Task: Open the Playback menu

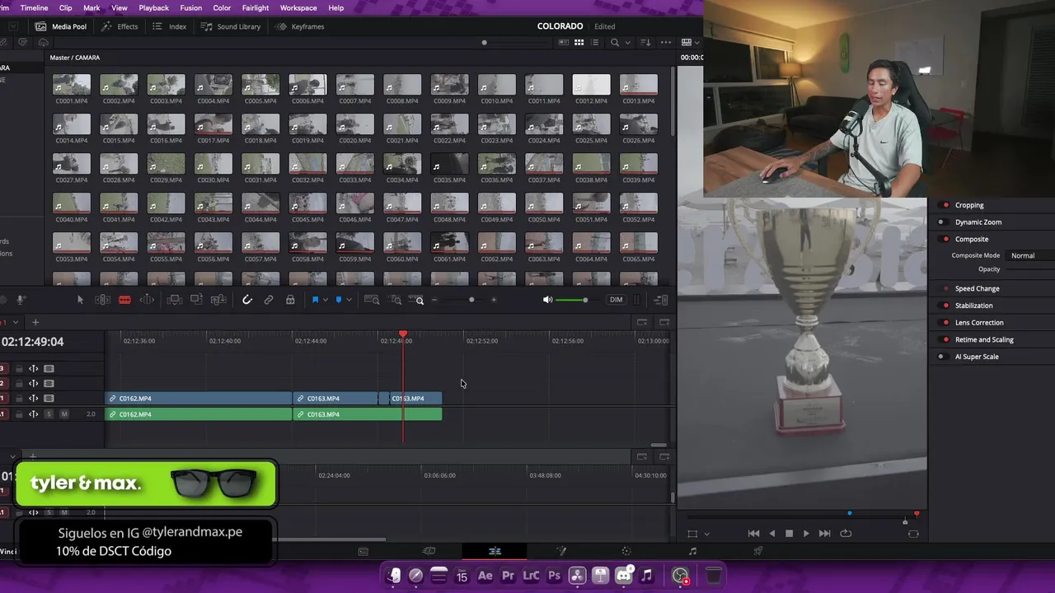Action: [153, 7]
